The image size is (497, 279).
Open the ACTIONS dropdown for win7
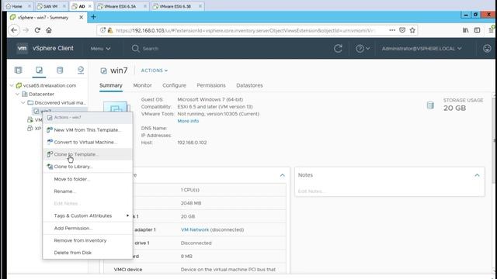[154, 71]
